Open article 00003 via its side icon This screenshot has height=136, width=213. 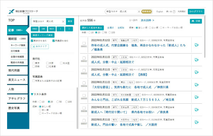tap(197, 72)
